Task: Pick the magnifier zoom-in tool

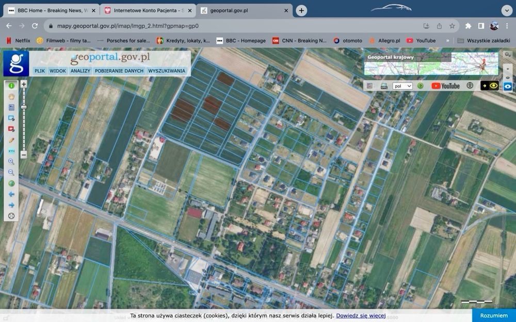Action: point(11,162)
